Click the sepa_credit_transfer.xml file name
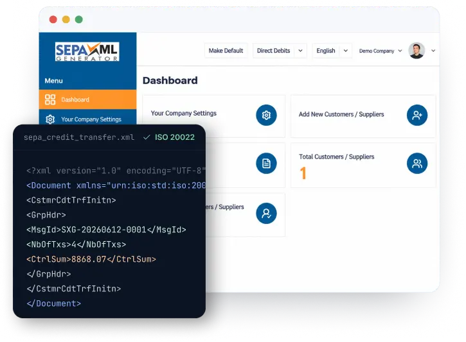The height and width of the screenshot is (342, 466). click(x=79, y=137)
